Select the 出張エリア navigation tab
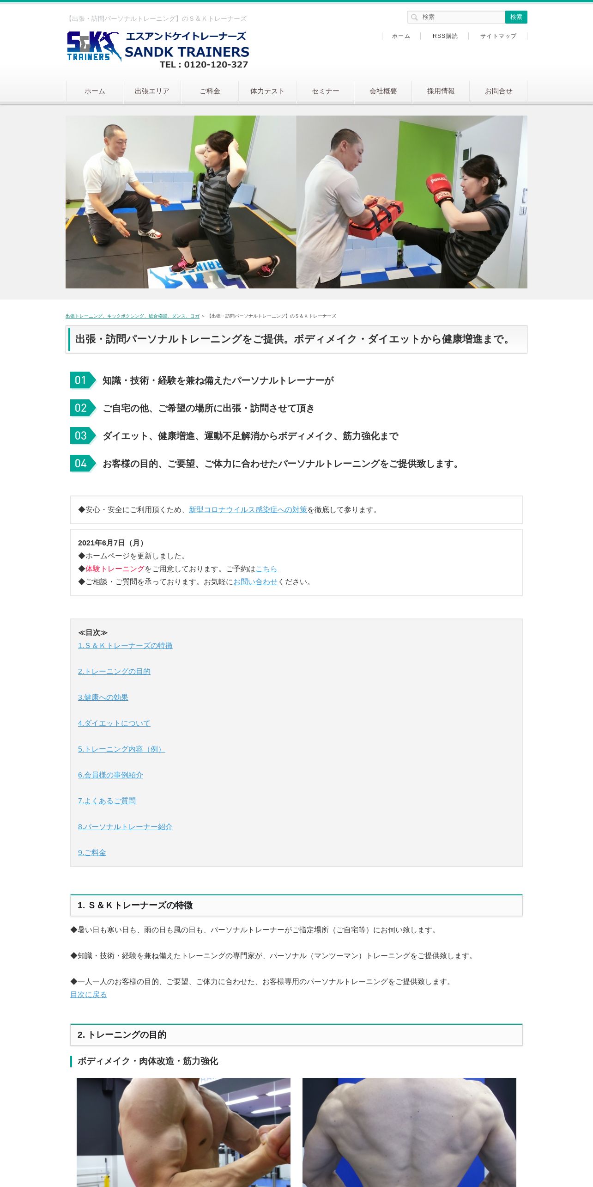The width and height of the screenshot is (593, 1187). click(152, 91)
